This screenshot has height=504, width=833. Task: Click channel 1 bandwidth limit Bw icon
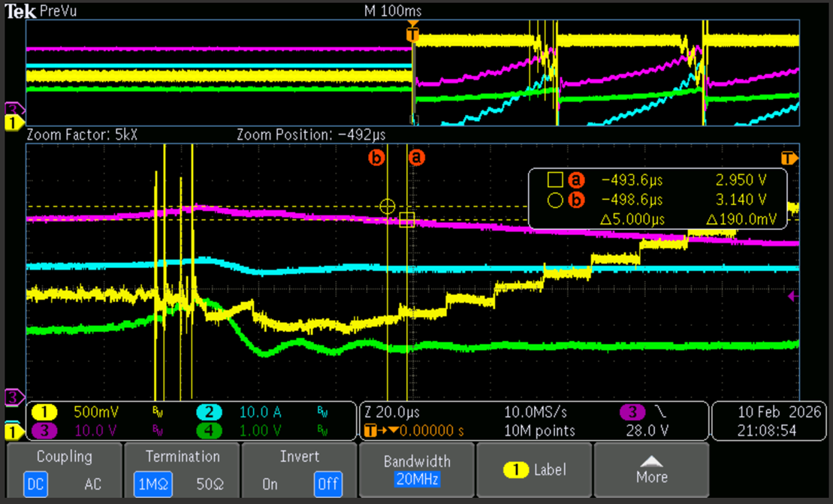(x=158, y=412)
